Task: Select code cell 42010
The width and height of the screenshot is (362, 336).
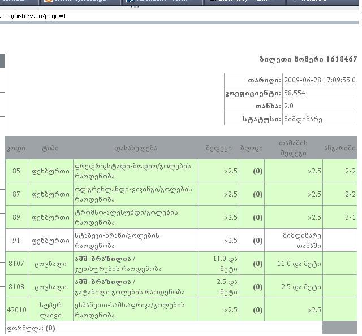Action: (16, 309)
